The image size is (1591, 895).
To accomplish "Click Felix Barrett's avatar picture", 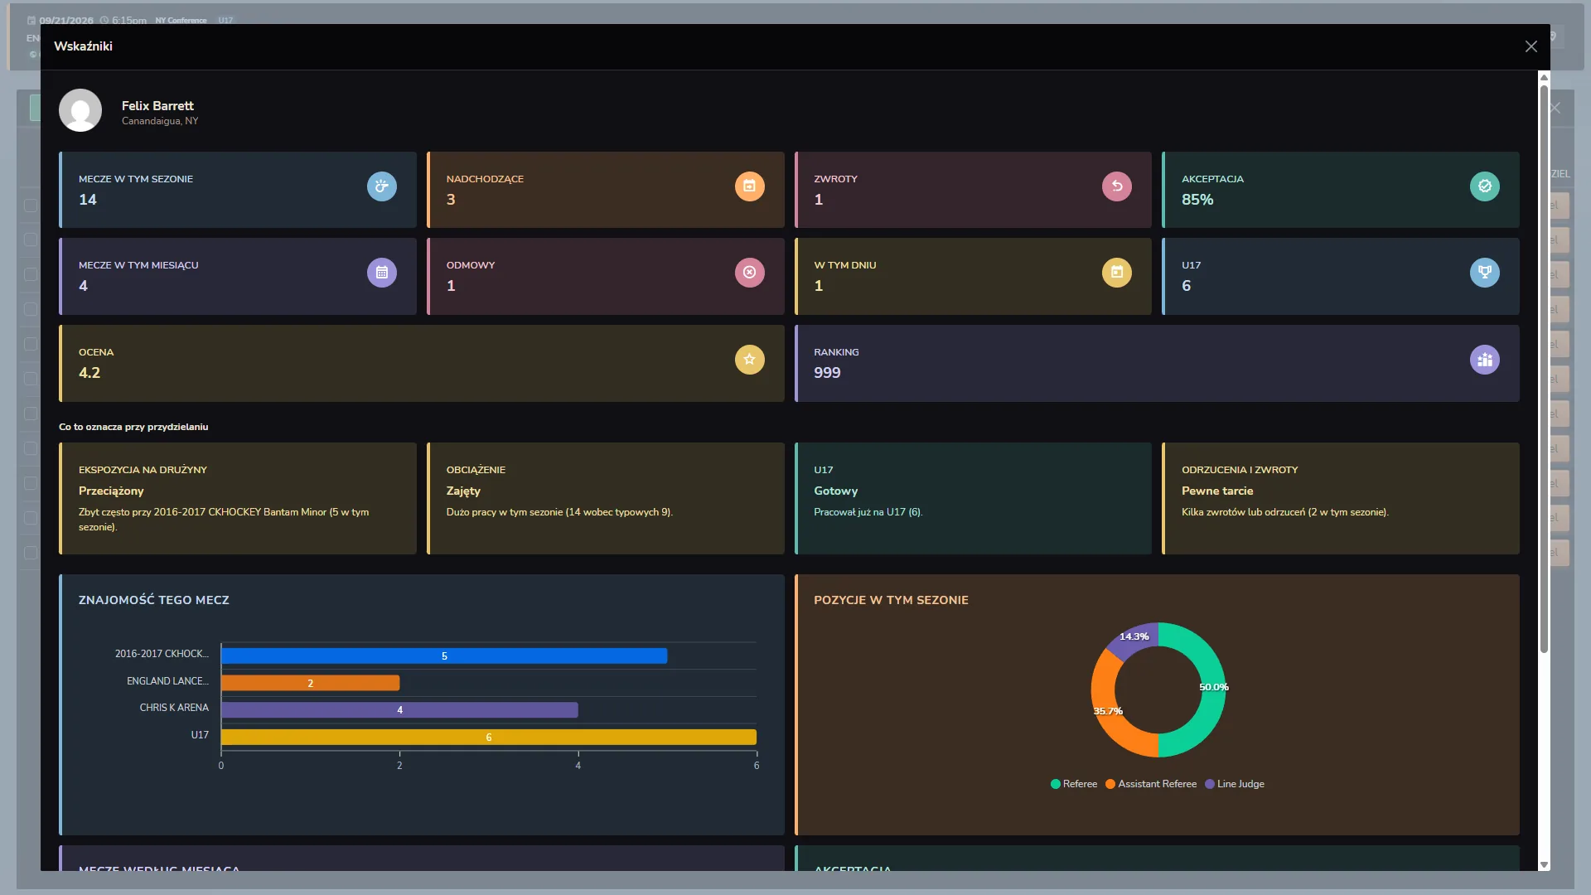I will pos(80,110).
